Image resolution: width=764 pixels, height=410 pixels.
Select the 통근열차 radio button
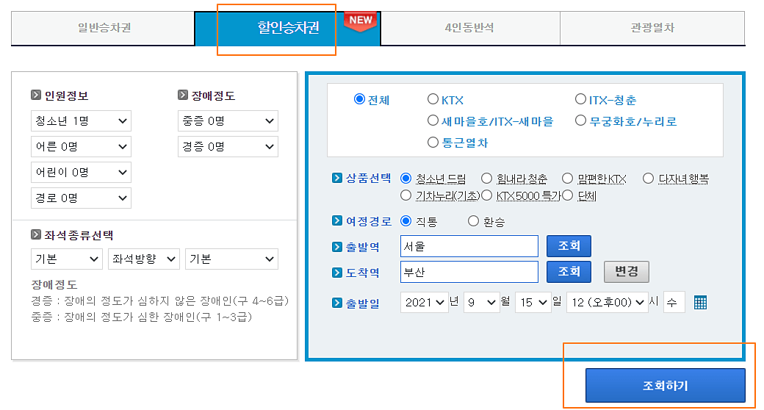click(x=433, y=142)
